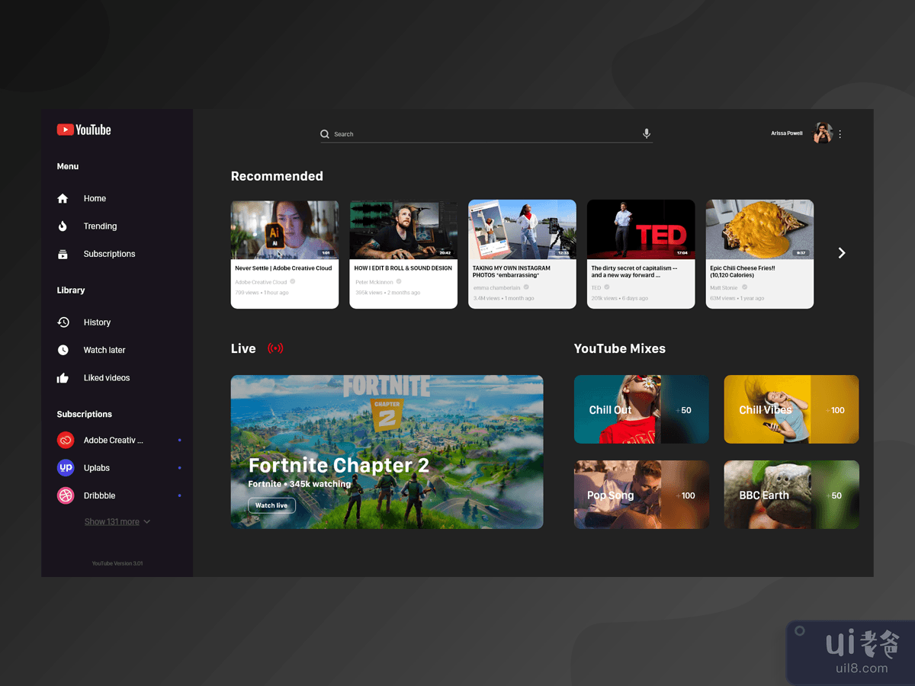
Task: Show next recommended videos with right arrow
Action: (x=842, y=253)
